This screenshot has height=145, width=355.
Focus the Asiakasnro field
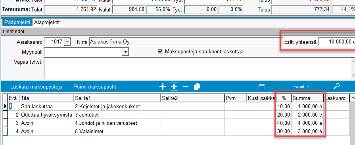pyautogui.click(x=54, y=42)
